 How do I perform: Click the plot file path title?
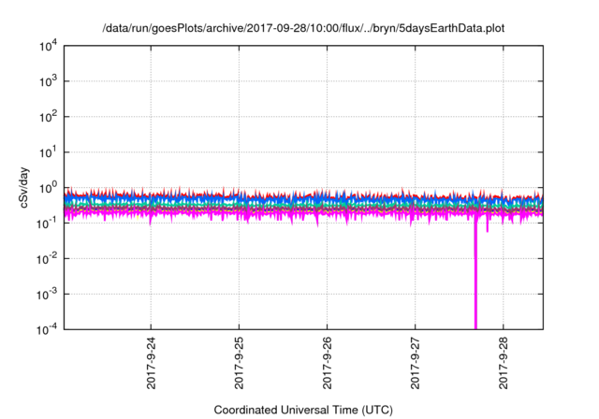(303, 28)
